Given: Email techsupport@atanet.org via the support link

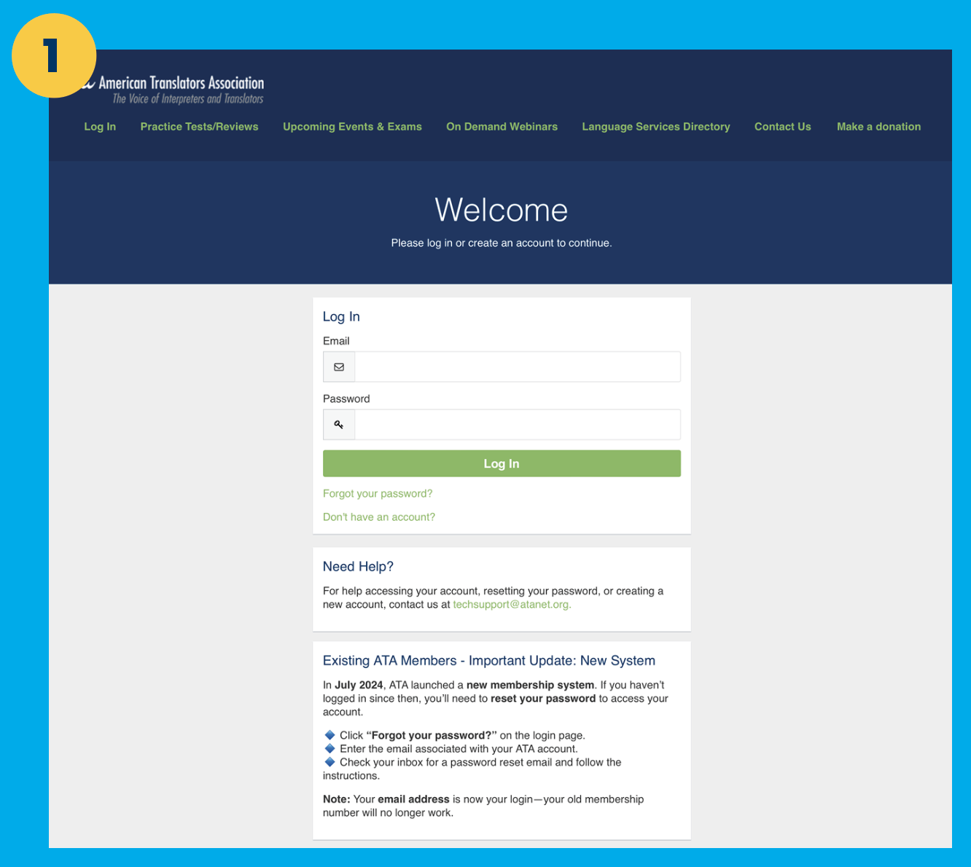Looking at the screenshot, I should click(510, 604).
